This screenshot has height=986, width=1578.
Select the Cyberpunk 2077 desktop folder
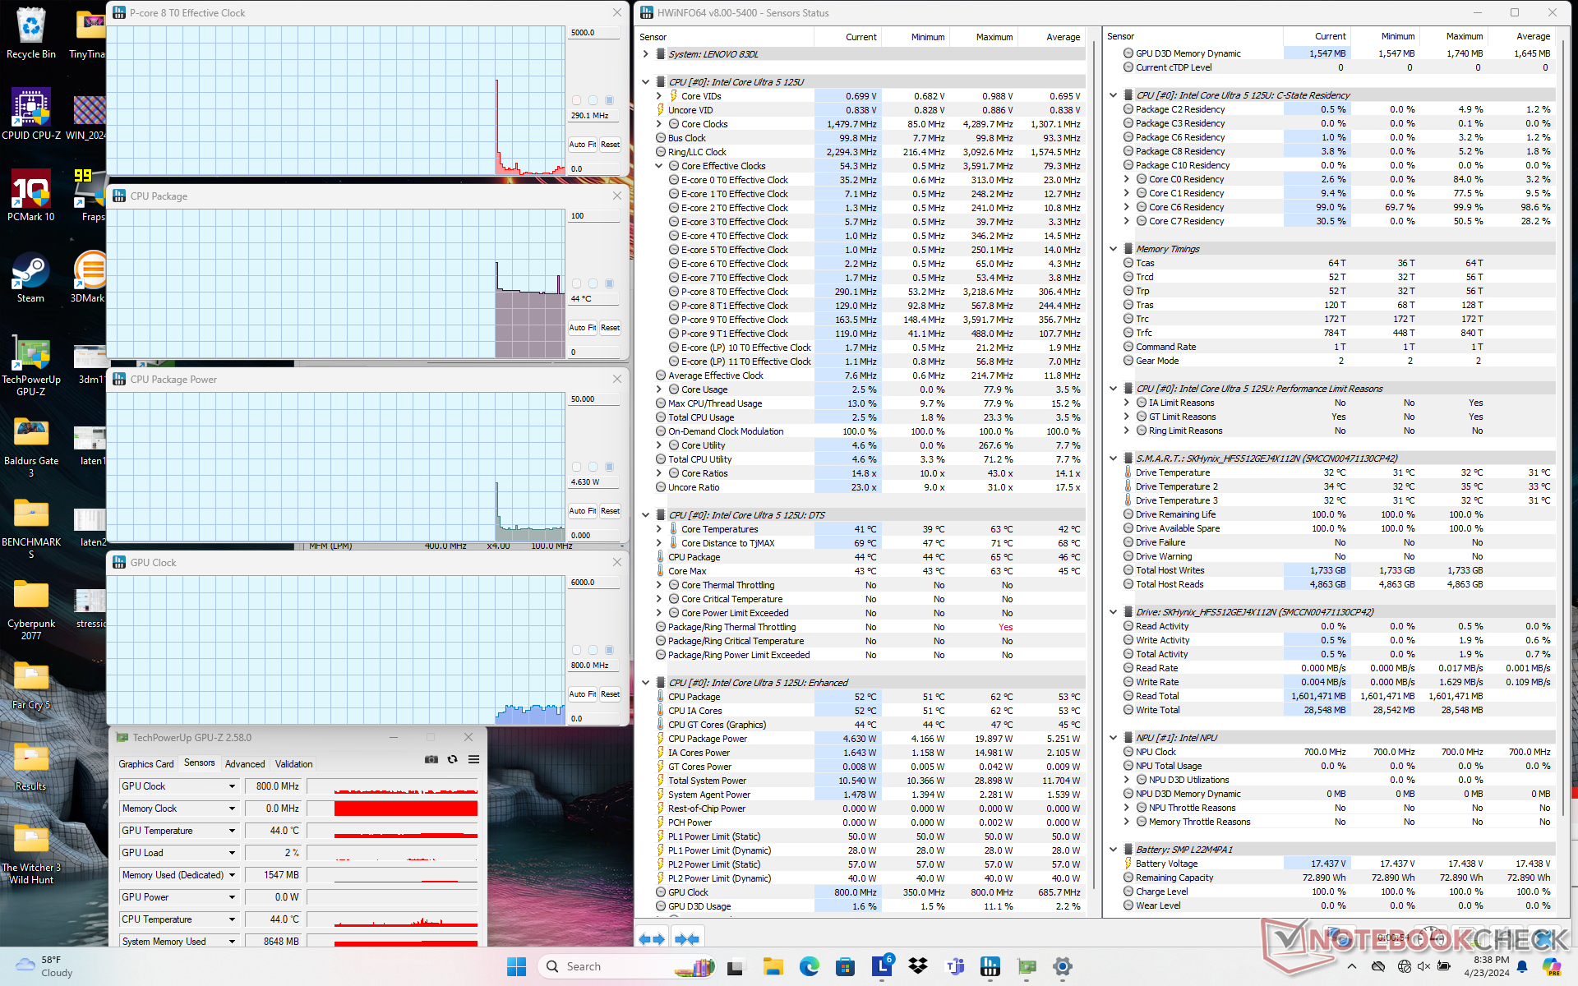pyautogui.click(x=31, y=609)
